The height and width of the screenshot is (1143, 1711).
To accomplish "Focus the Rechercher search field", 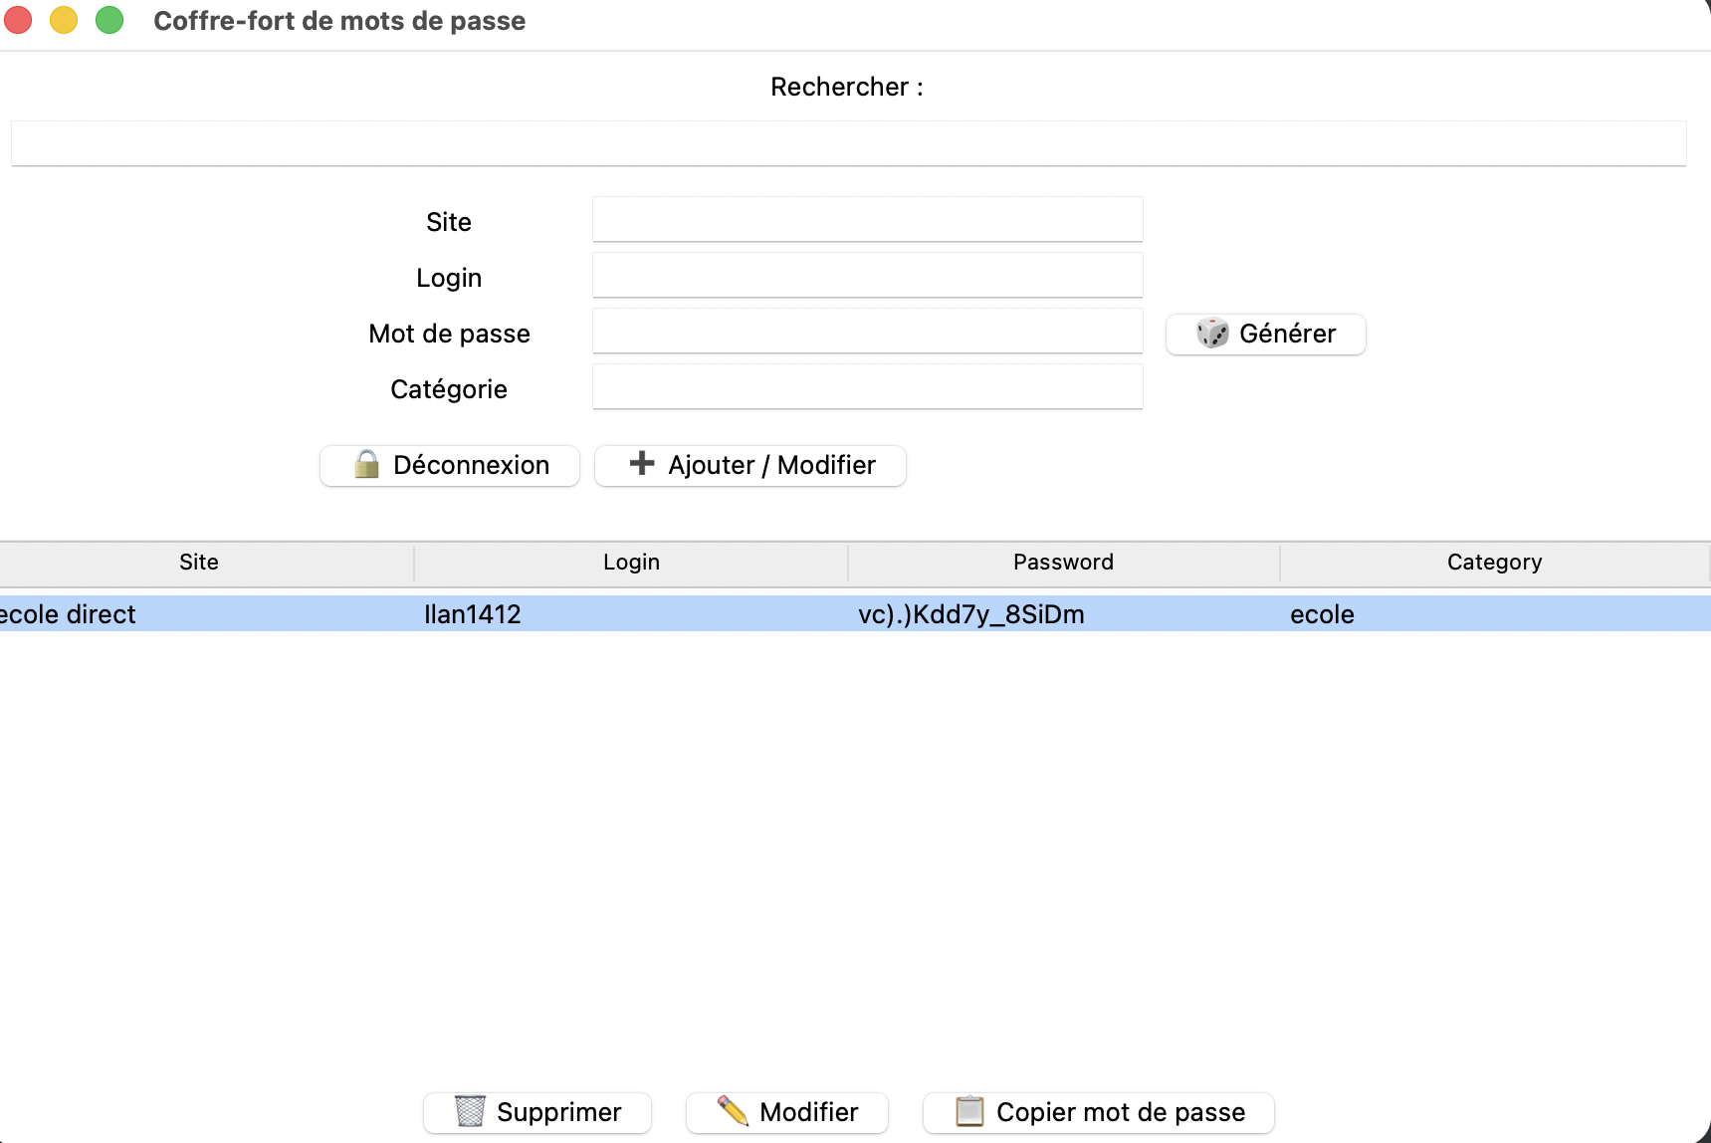I will [848, 143].
